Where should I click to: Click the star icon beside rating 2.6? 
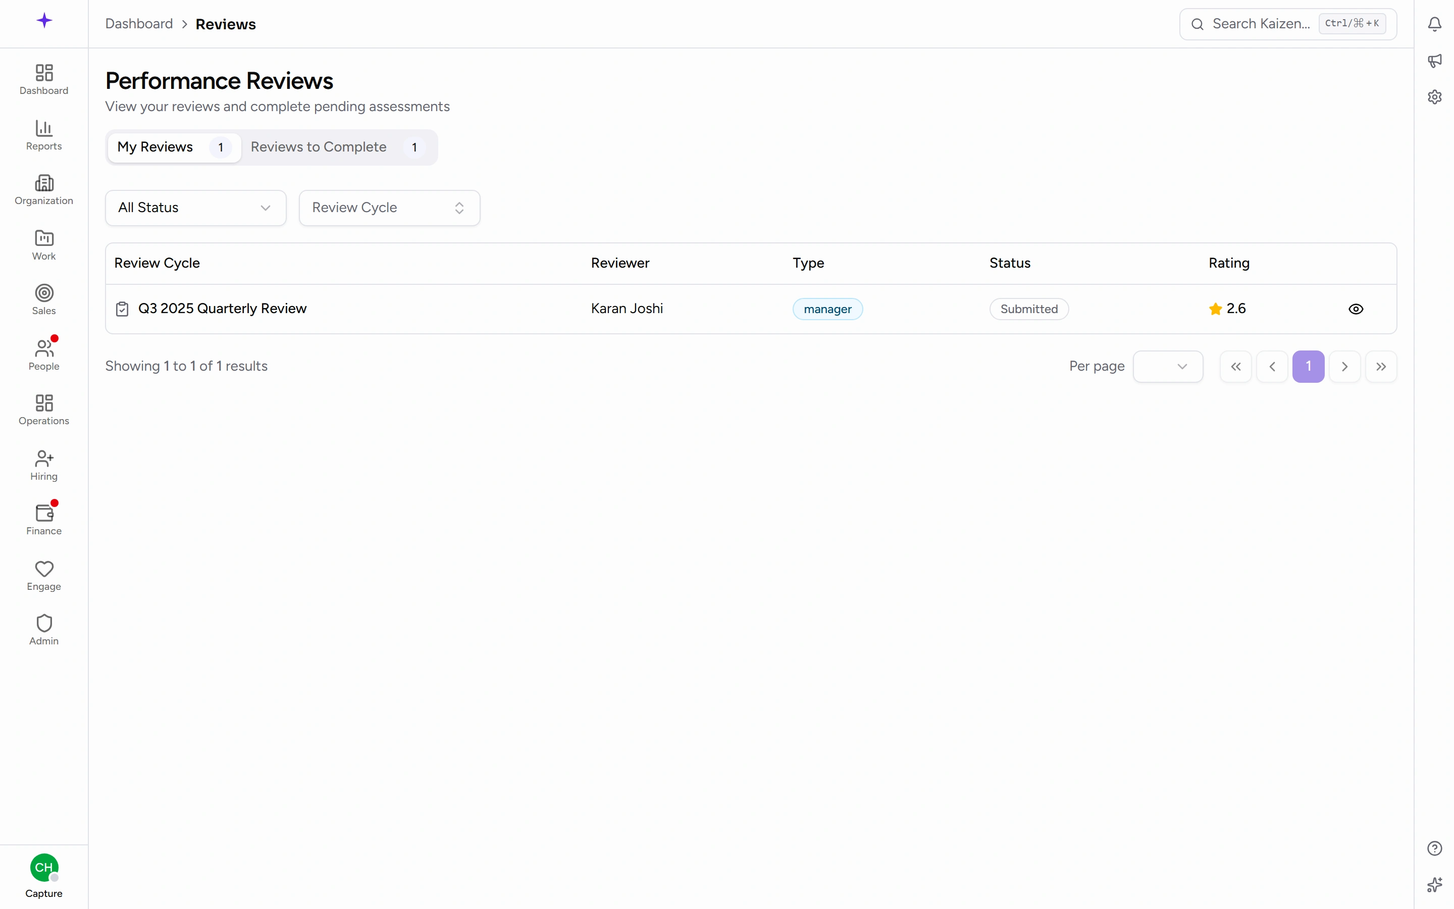coord(1215,309)
